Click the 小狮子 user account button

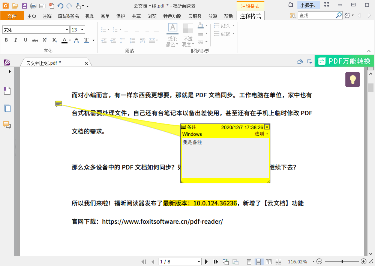[x=309, y=5]
